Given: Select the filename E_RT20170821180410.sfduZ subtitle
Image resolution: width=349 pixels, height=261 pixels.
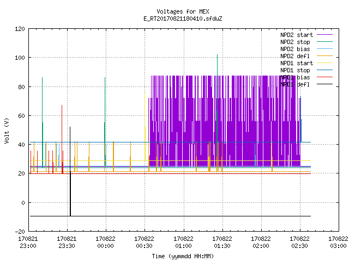Looking at the screenshot, I should [183, 18].
